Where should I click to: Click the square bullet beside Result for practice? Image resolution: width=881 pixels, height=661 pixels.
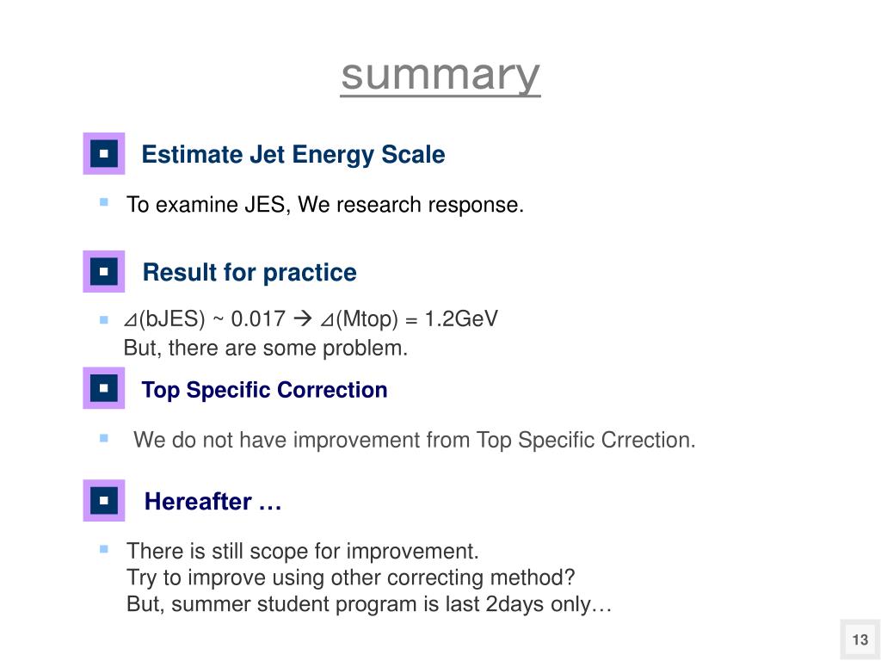coord(104,271)
